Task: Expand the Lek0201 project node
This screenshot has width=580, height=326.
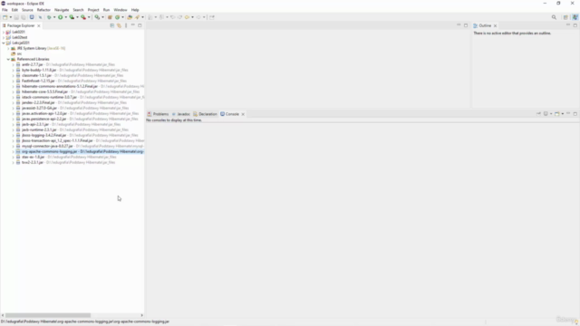Action: pyautogui.click(x=4, y=33)
